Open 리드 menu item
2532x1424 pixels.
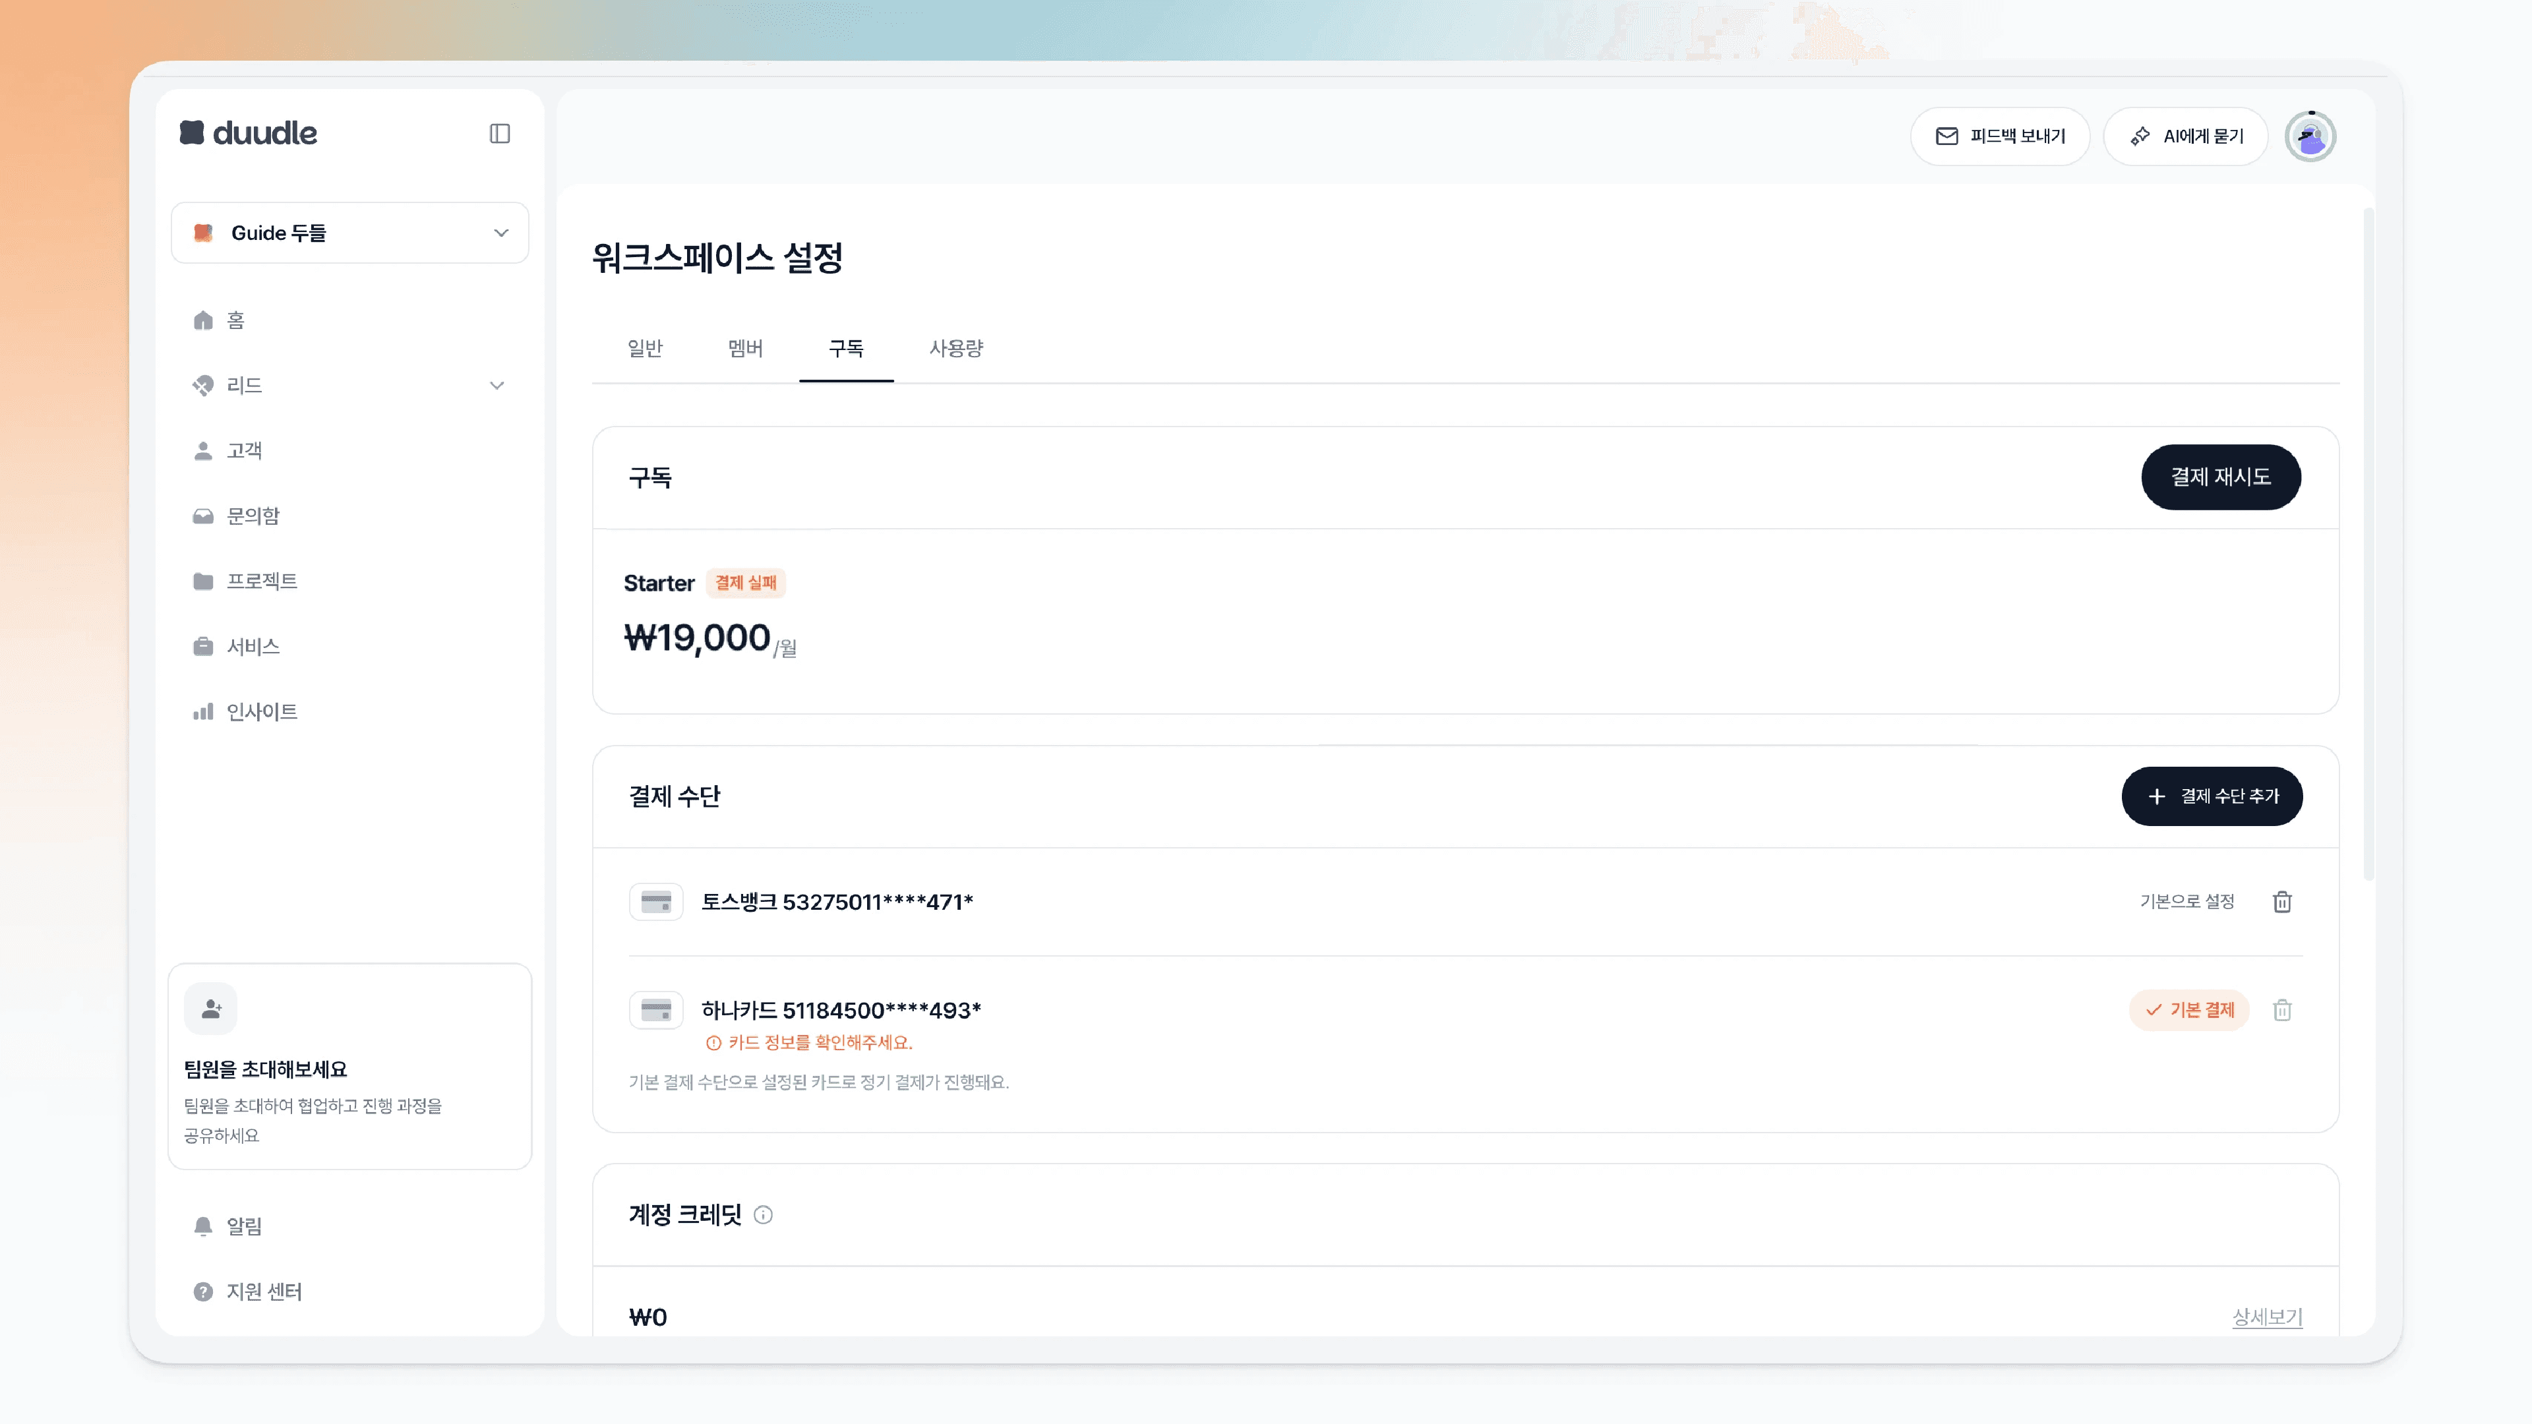click(350, 385)
